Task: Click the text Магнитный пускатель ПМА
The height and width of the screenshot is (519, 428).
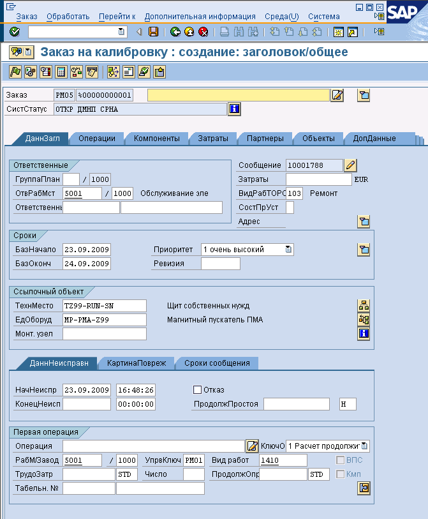Action: (215, 320)
